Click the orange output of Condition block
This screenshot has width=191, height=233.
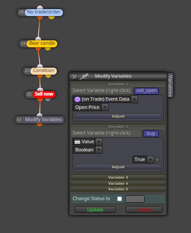(x=40, y=76)
